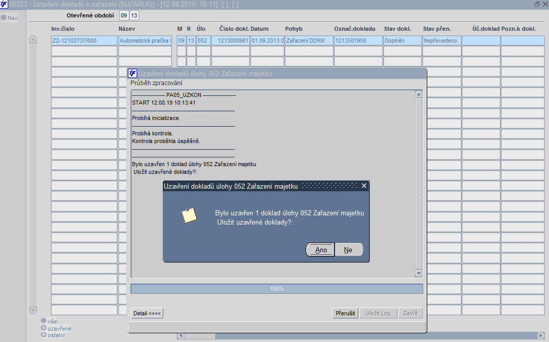Select the 'uzavřené' radio option
This screenshot has height=342, width=549.
click(44, 328)
